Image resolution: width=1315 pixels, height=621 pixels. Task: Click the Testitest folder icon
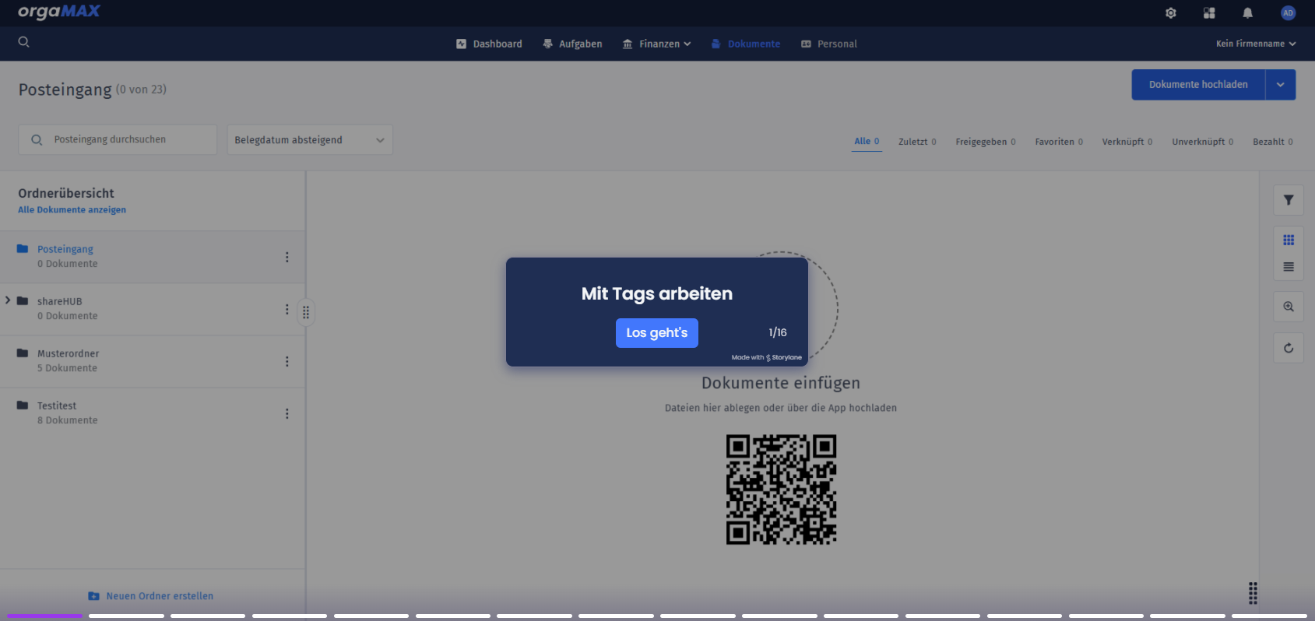(x=23, y=405)
